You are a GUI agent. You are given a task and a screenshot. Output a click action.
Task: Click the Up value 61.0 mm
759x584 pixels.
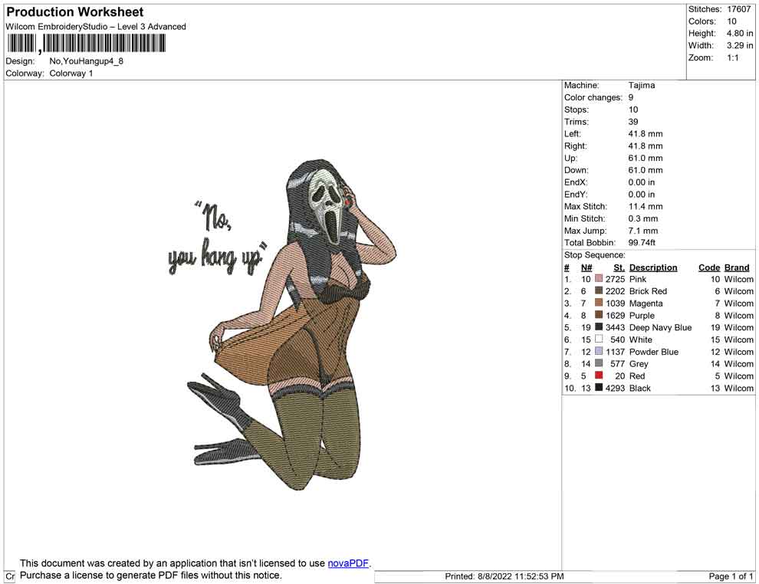point(646,158)
